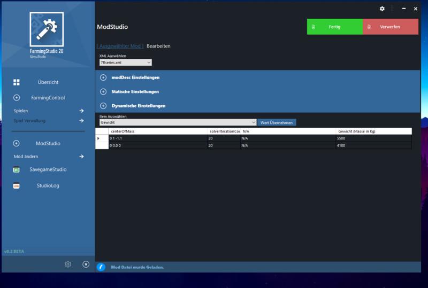Expand FarmingControl menu in sidebar
Screen dimensions: 428x288
pos(17,98)
